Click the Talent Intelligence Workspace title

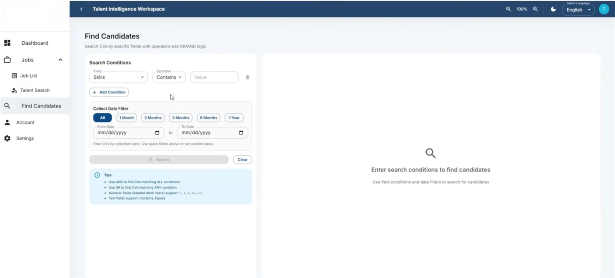(x=129, y=9)
